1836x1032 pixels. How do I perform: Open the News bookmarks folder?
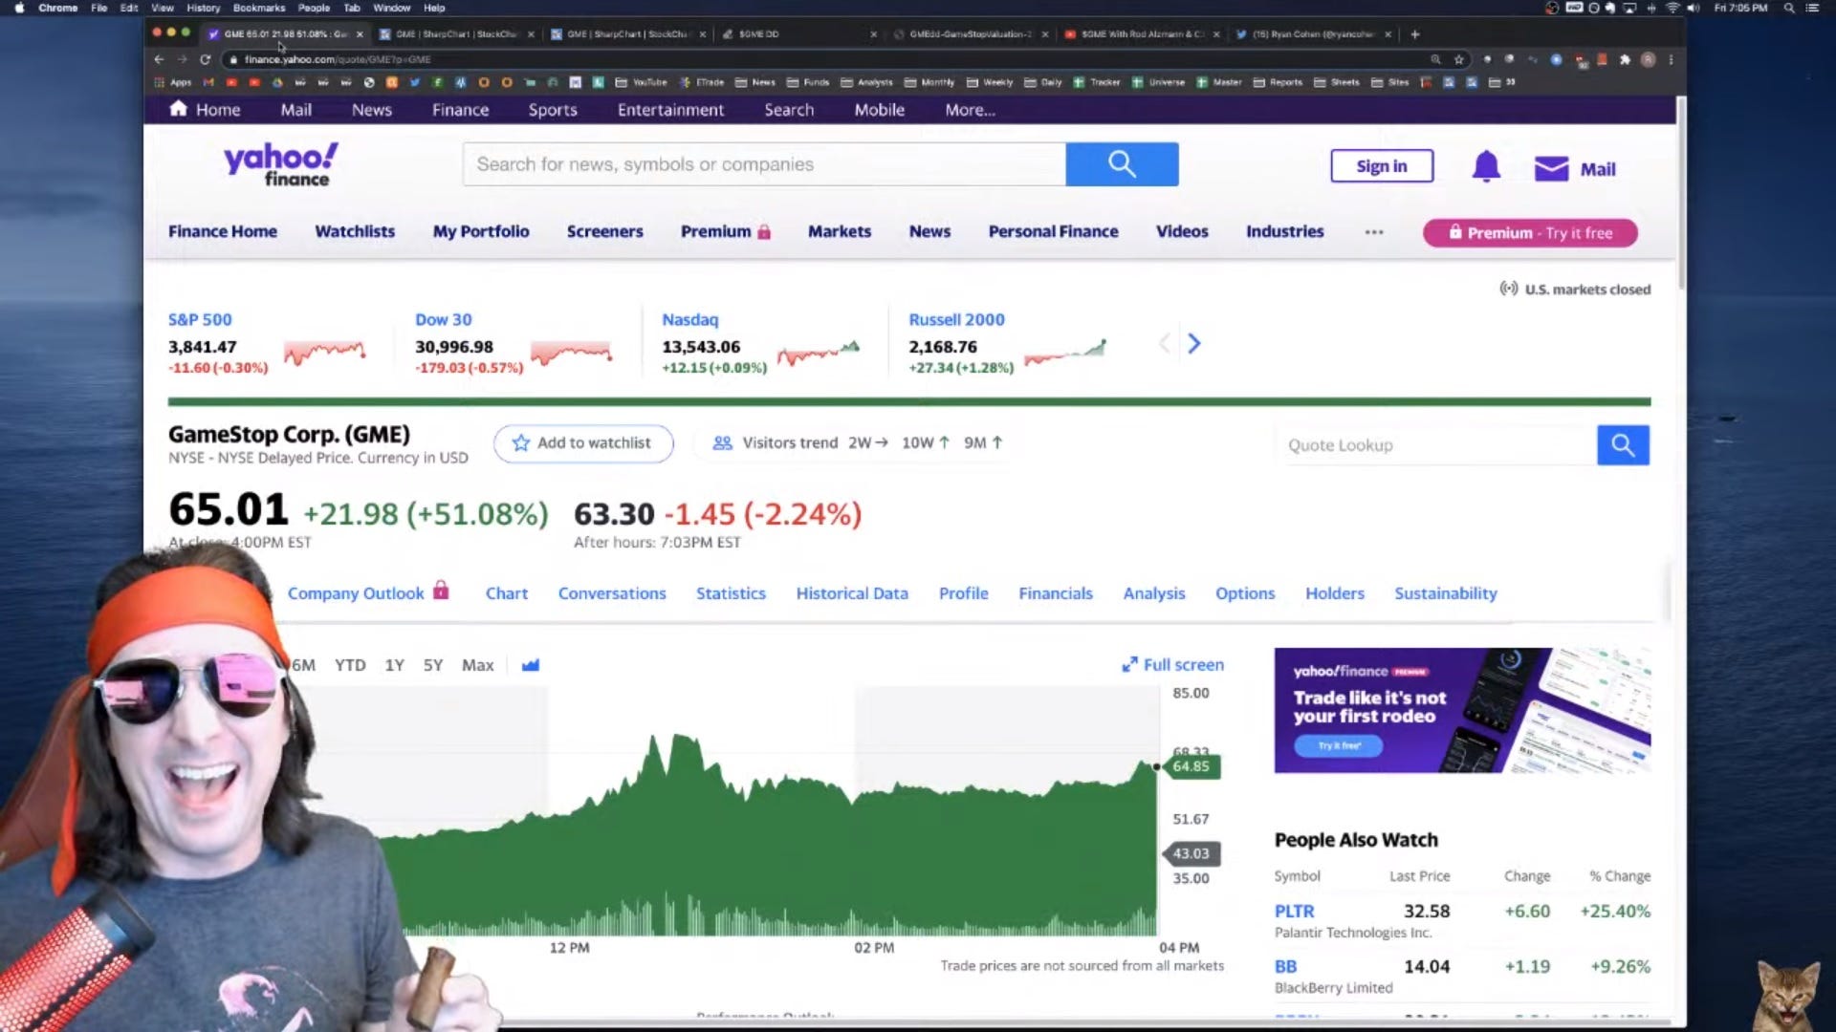click(x=755, y=82)
